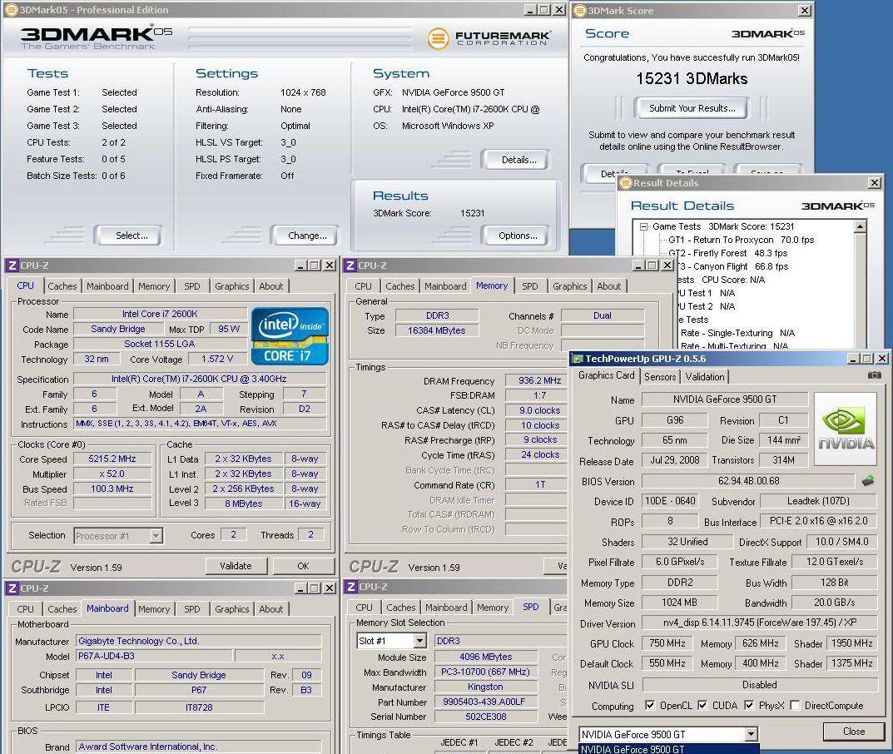Click the Bus Interface PCI-E 2.0 field

point(818,521)
